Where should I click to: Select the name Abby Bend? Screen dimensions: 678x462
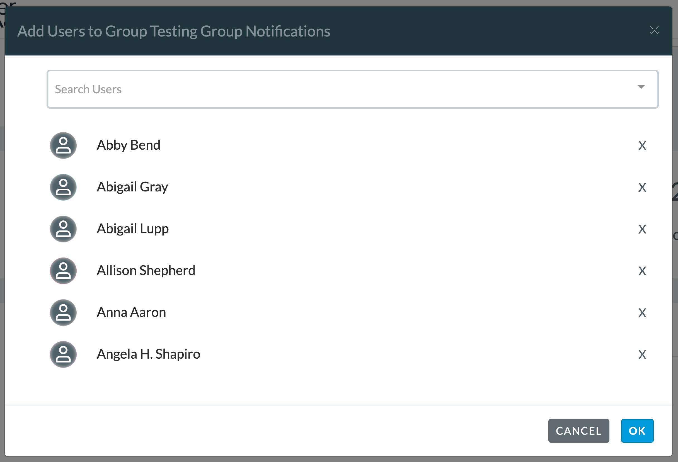[129, 145]
